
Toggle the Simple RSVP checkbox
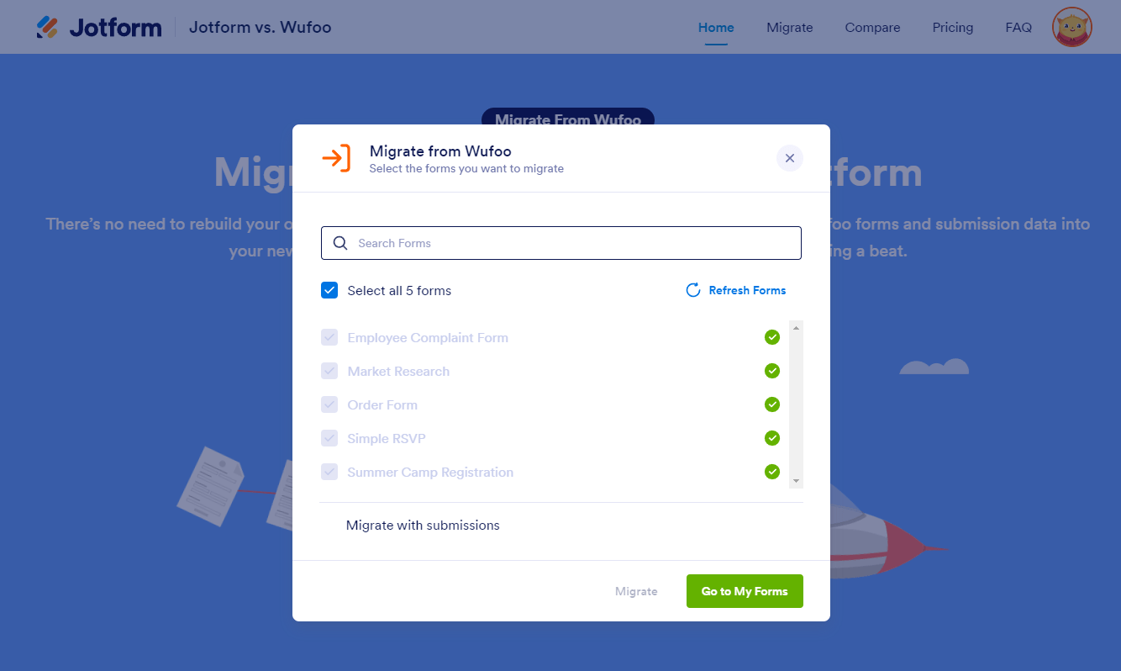click(x=329, y=438)
